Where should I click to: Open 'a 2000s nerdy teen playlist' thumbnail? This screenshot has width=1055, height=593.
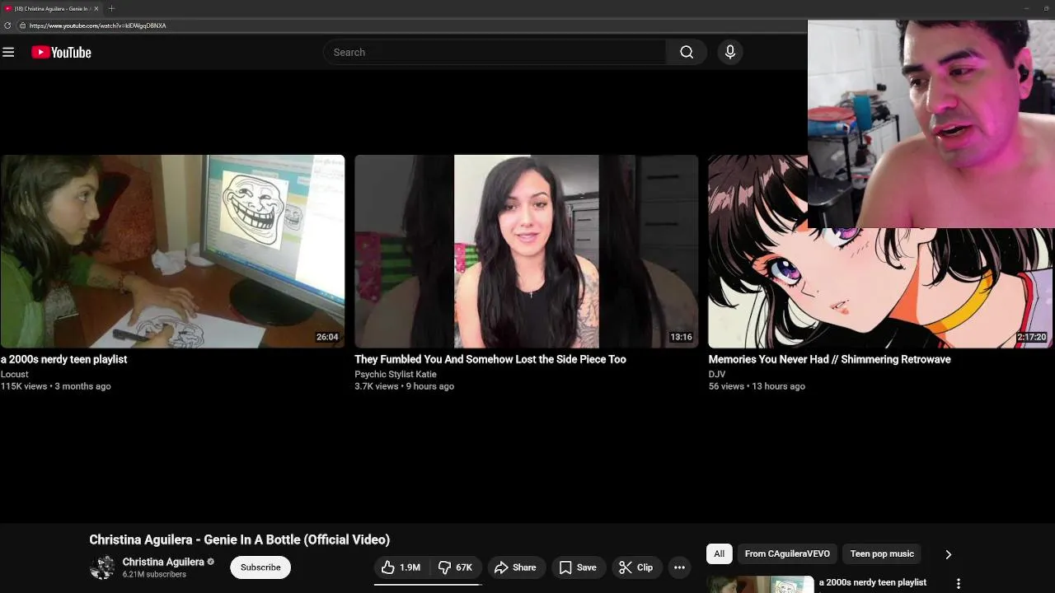[172, 251]
